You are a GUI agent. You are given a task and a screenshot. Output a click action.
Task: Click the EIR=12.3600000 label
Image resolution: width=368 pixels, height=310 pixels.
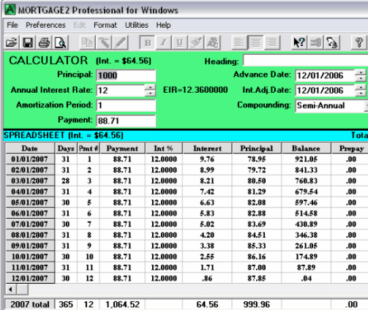pos(195,90)
